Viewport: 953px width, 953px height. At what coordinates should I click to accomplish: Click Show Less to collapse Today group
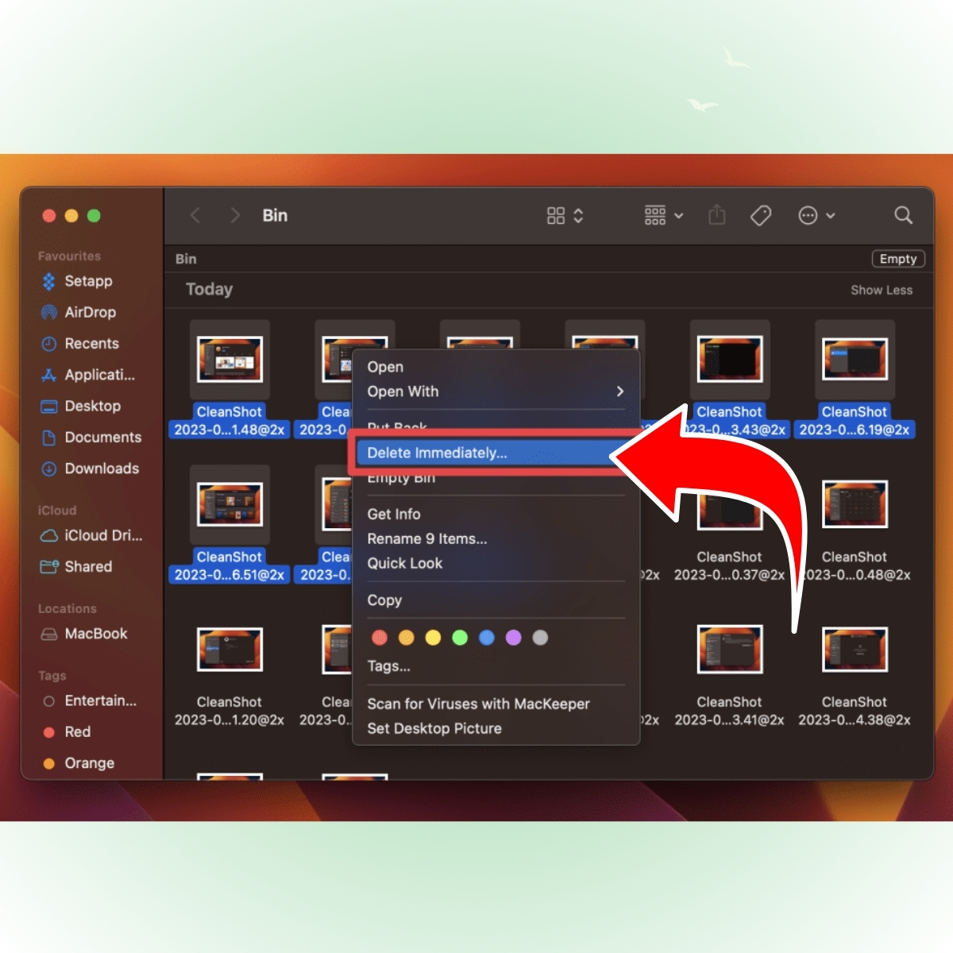(x=882, y=290)
